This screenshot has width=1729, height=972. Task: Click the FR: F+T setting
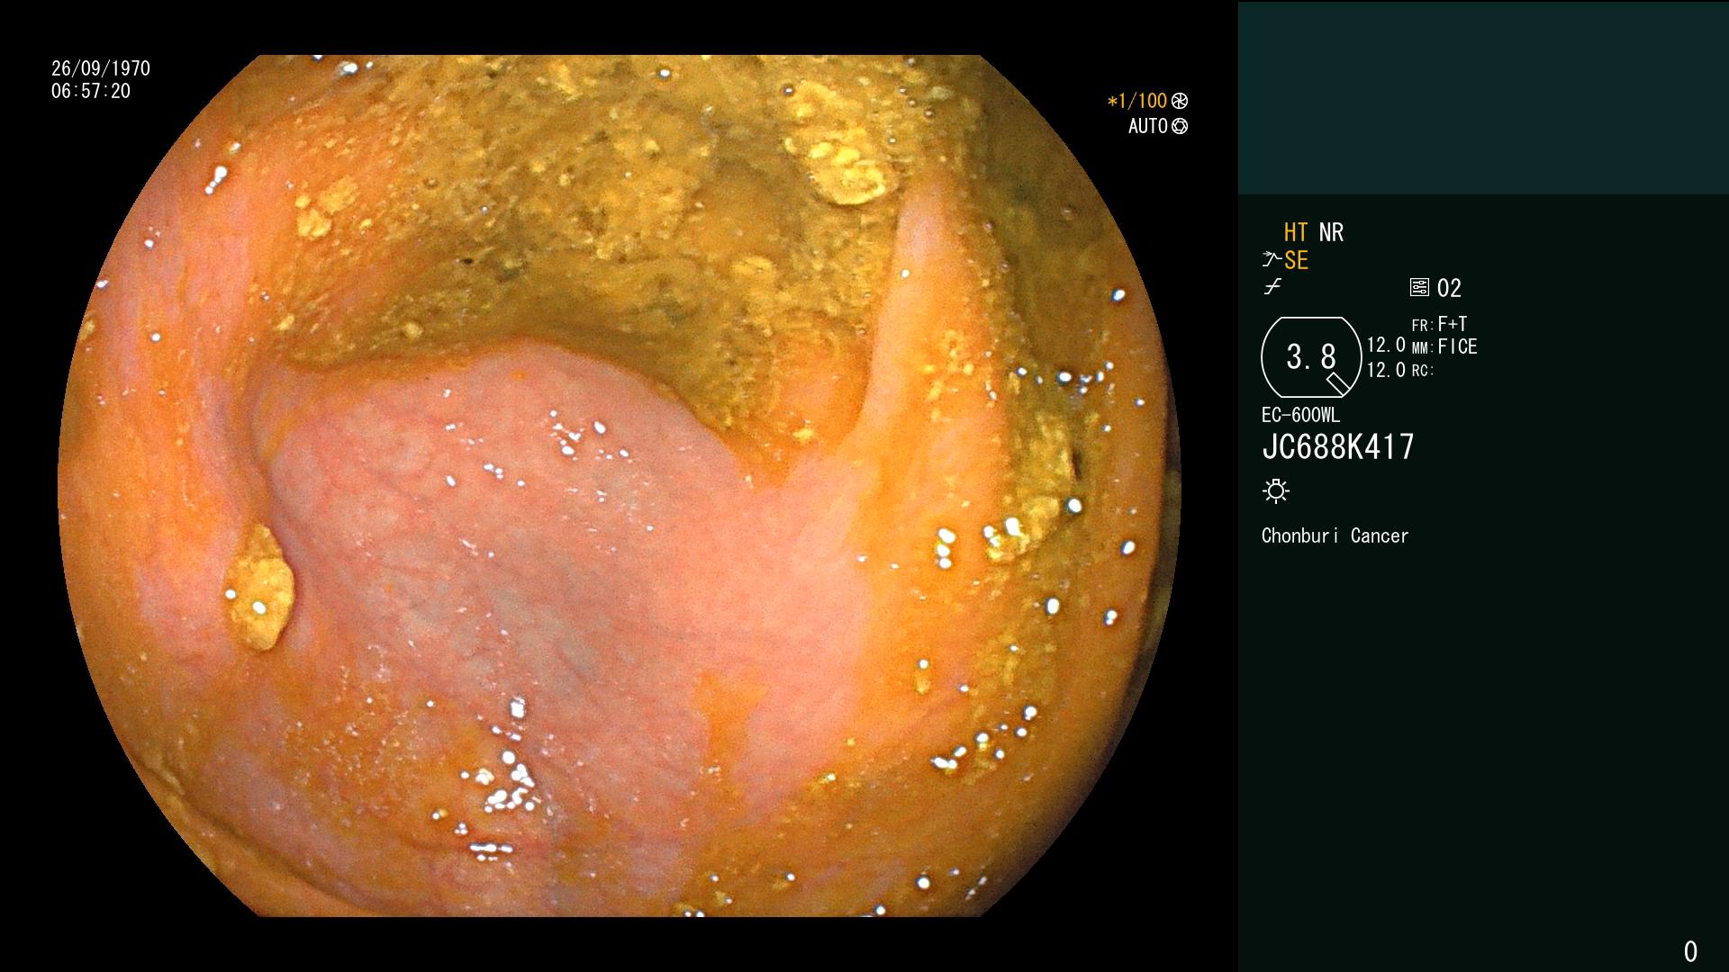[1439, 324]
